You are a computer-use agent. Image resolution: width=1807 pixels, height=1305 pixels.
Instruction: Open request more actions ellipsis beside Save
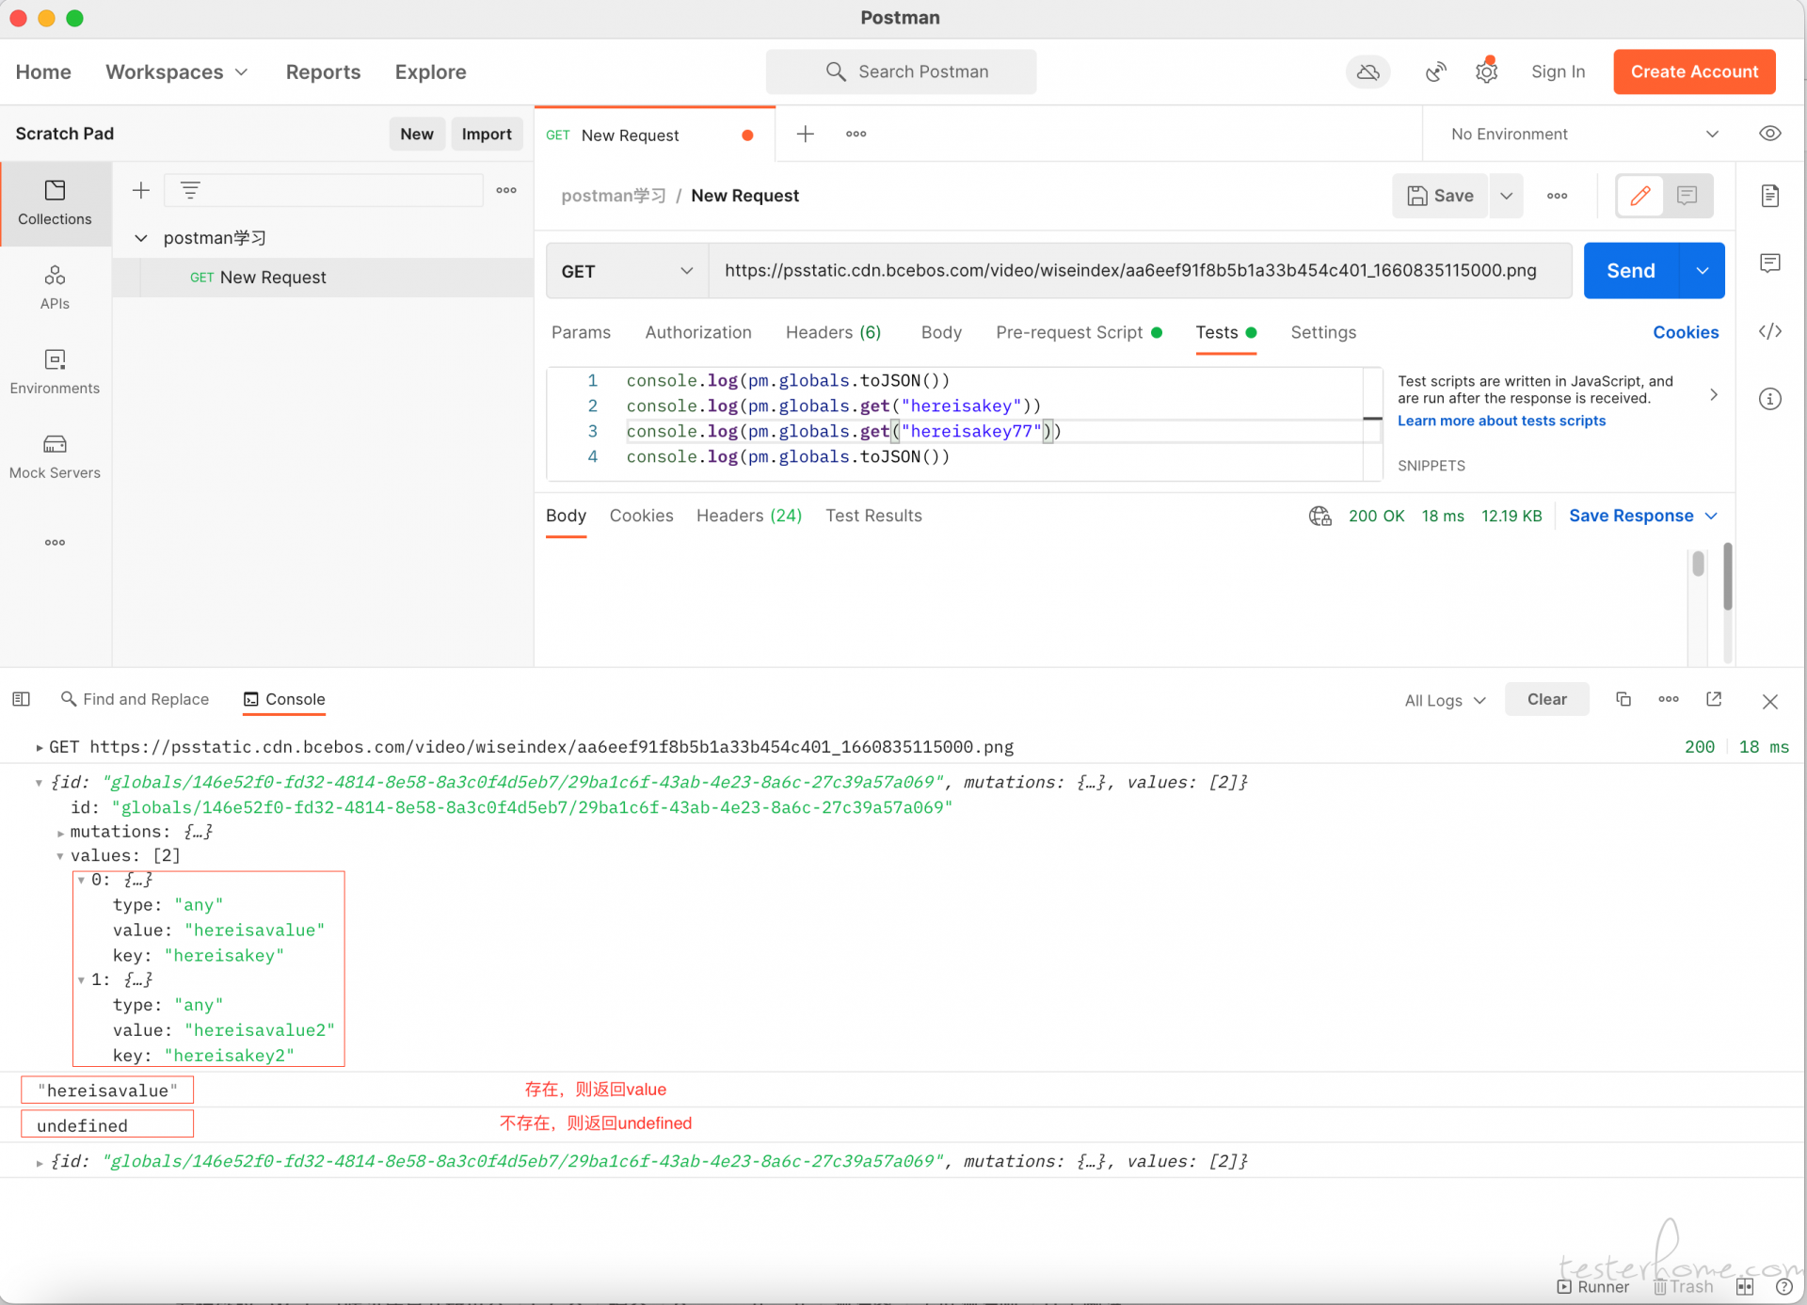pyautogui.click(x=1558, y=196)
